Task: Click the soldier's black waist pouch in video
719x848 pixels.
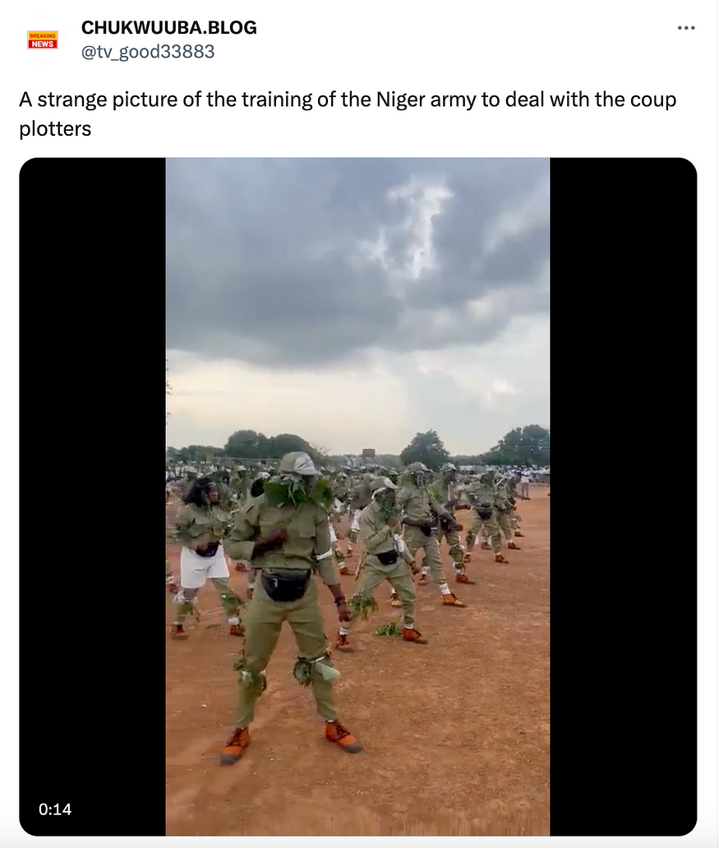Action: pos(285,584)
